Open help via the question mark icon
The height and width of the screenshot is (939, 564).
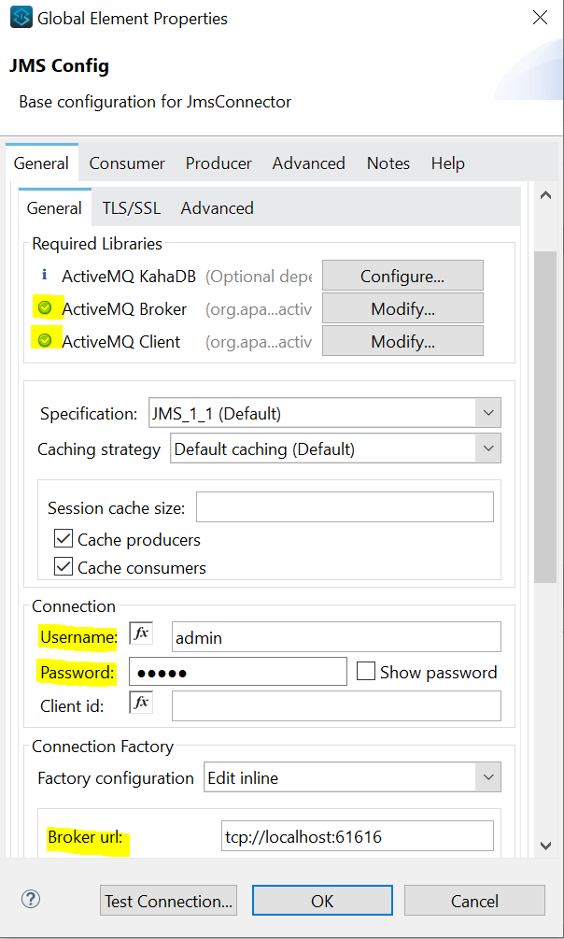pyautogui.click(x=30, y=900)
